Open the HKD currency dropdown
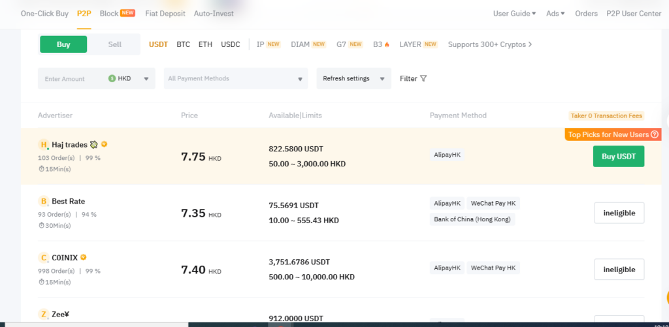This screenshot has width=669, height=327. 132,78
